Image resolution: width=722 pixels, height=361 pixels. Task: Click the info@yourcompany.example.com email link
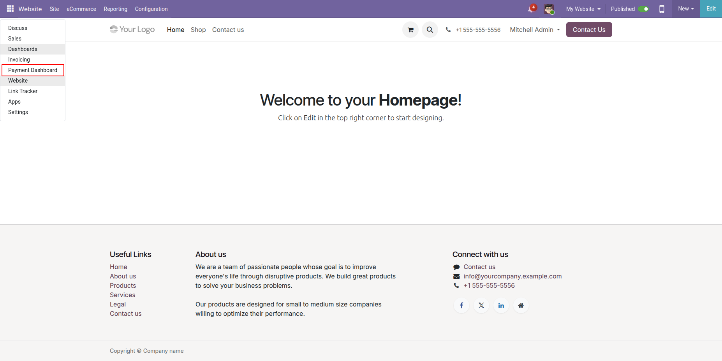512,276
